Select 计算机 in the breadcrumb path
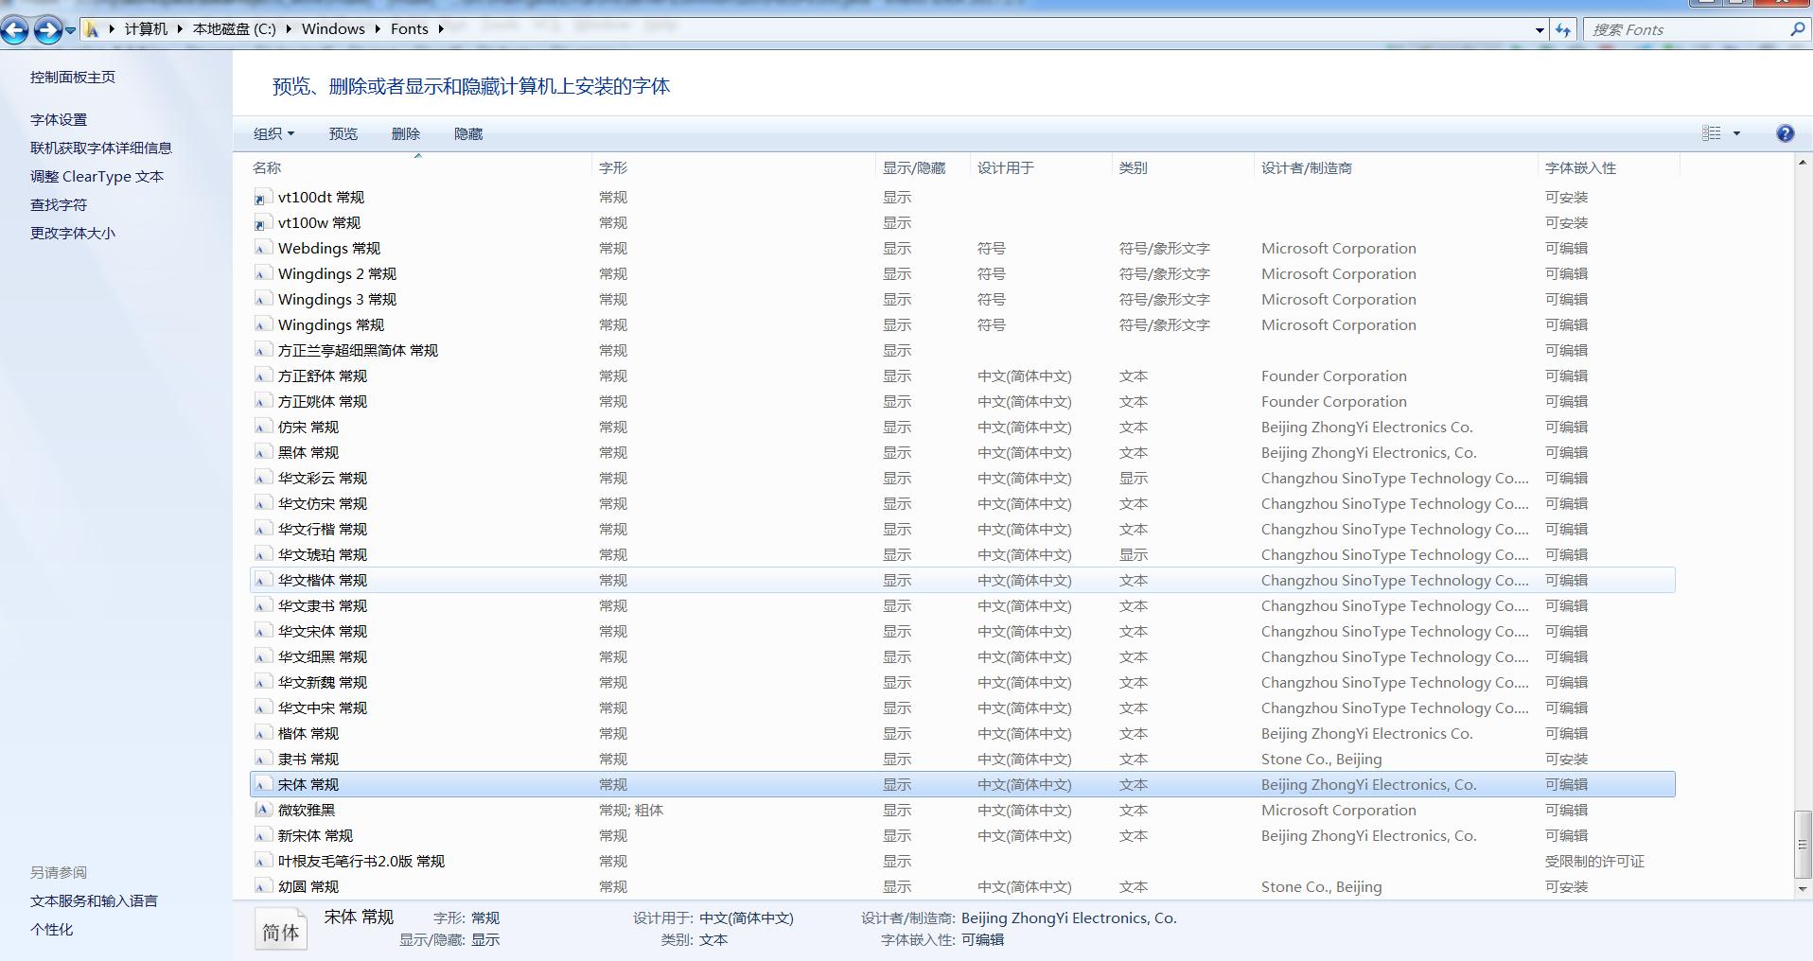 (147, 29)
